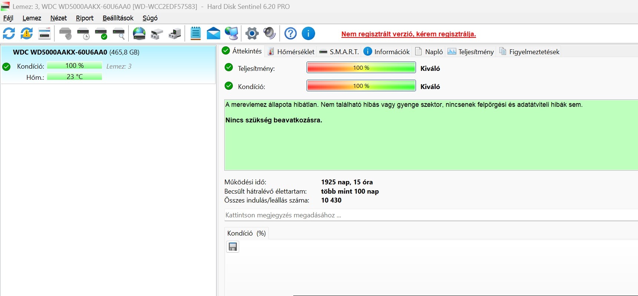Open the Beállítások menu

pos(118,18)
